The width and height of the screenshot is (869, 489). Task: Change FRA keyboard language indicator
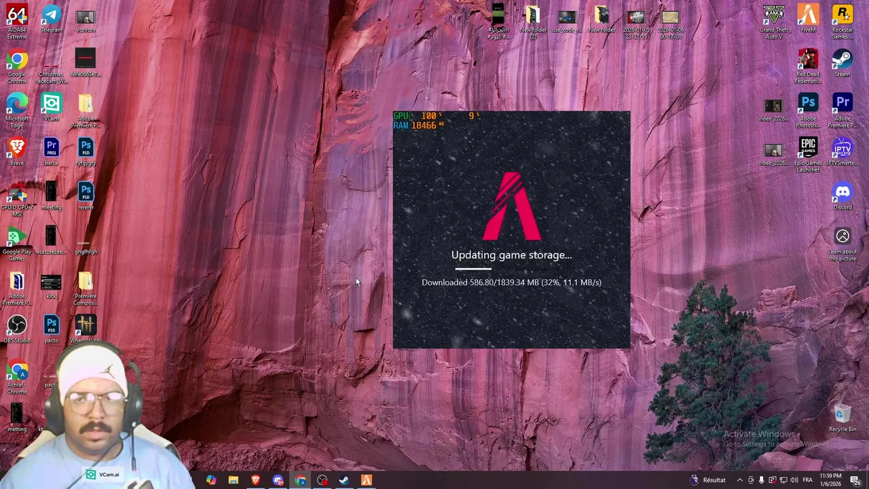point(808,480)
